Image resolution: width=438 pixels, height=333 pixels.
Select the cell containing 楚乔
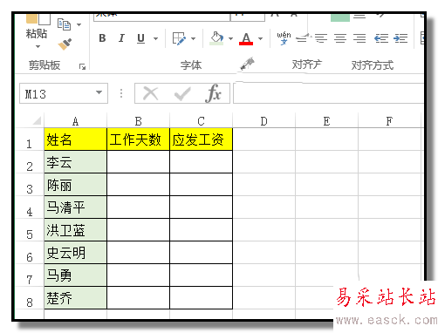pos(75,298)
